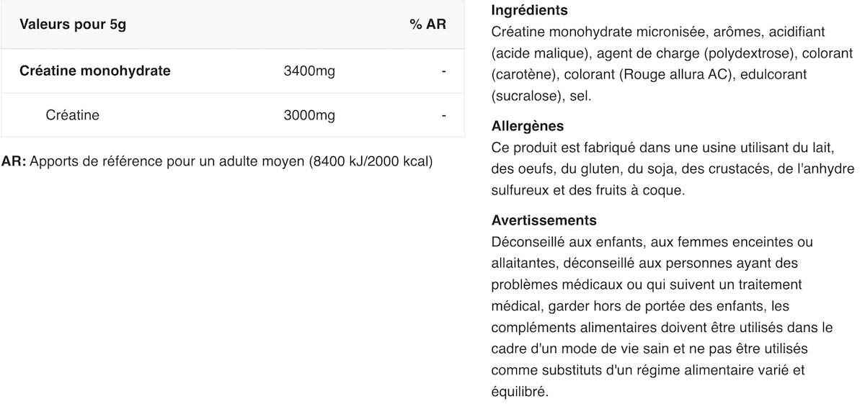The width and height of the screenshot is (865, 409).
Task: Click the "Allergènes" heading
Action: coord(528,126)
